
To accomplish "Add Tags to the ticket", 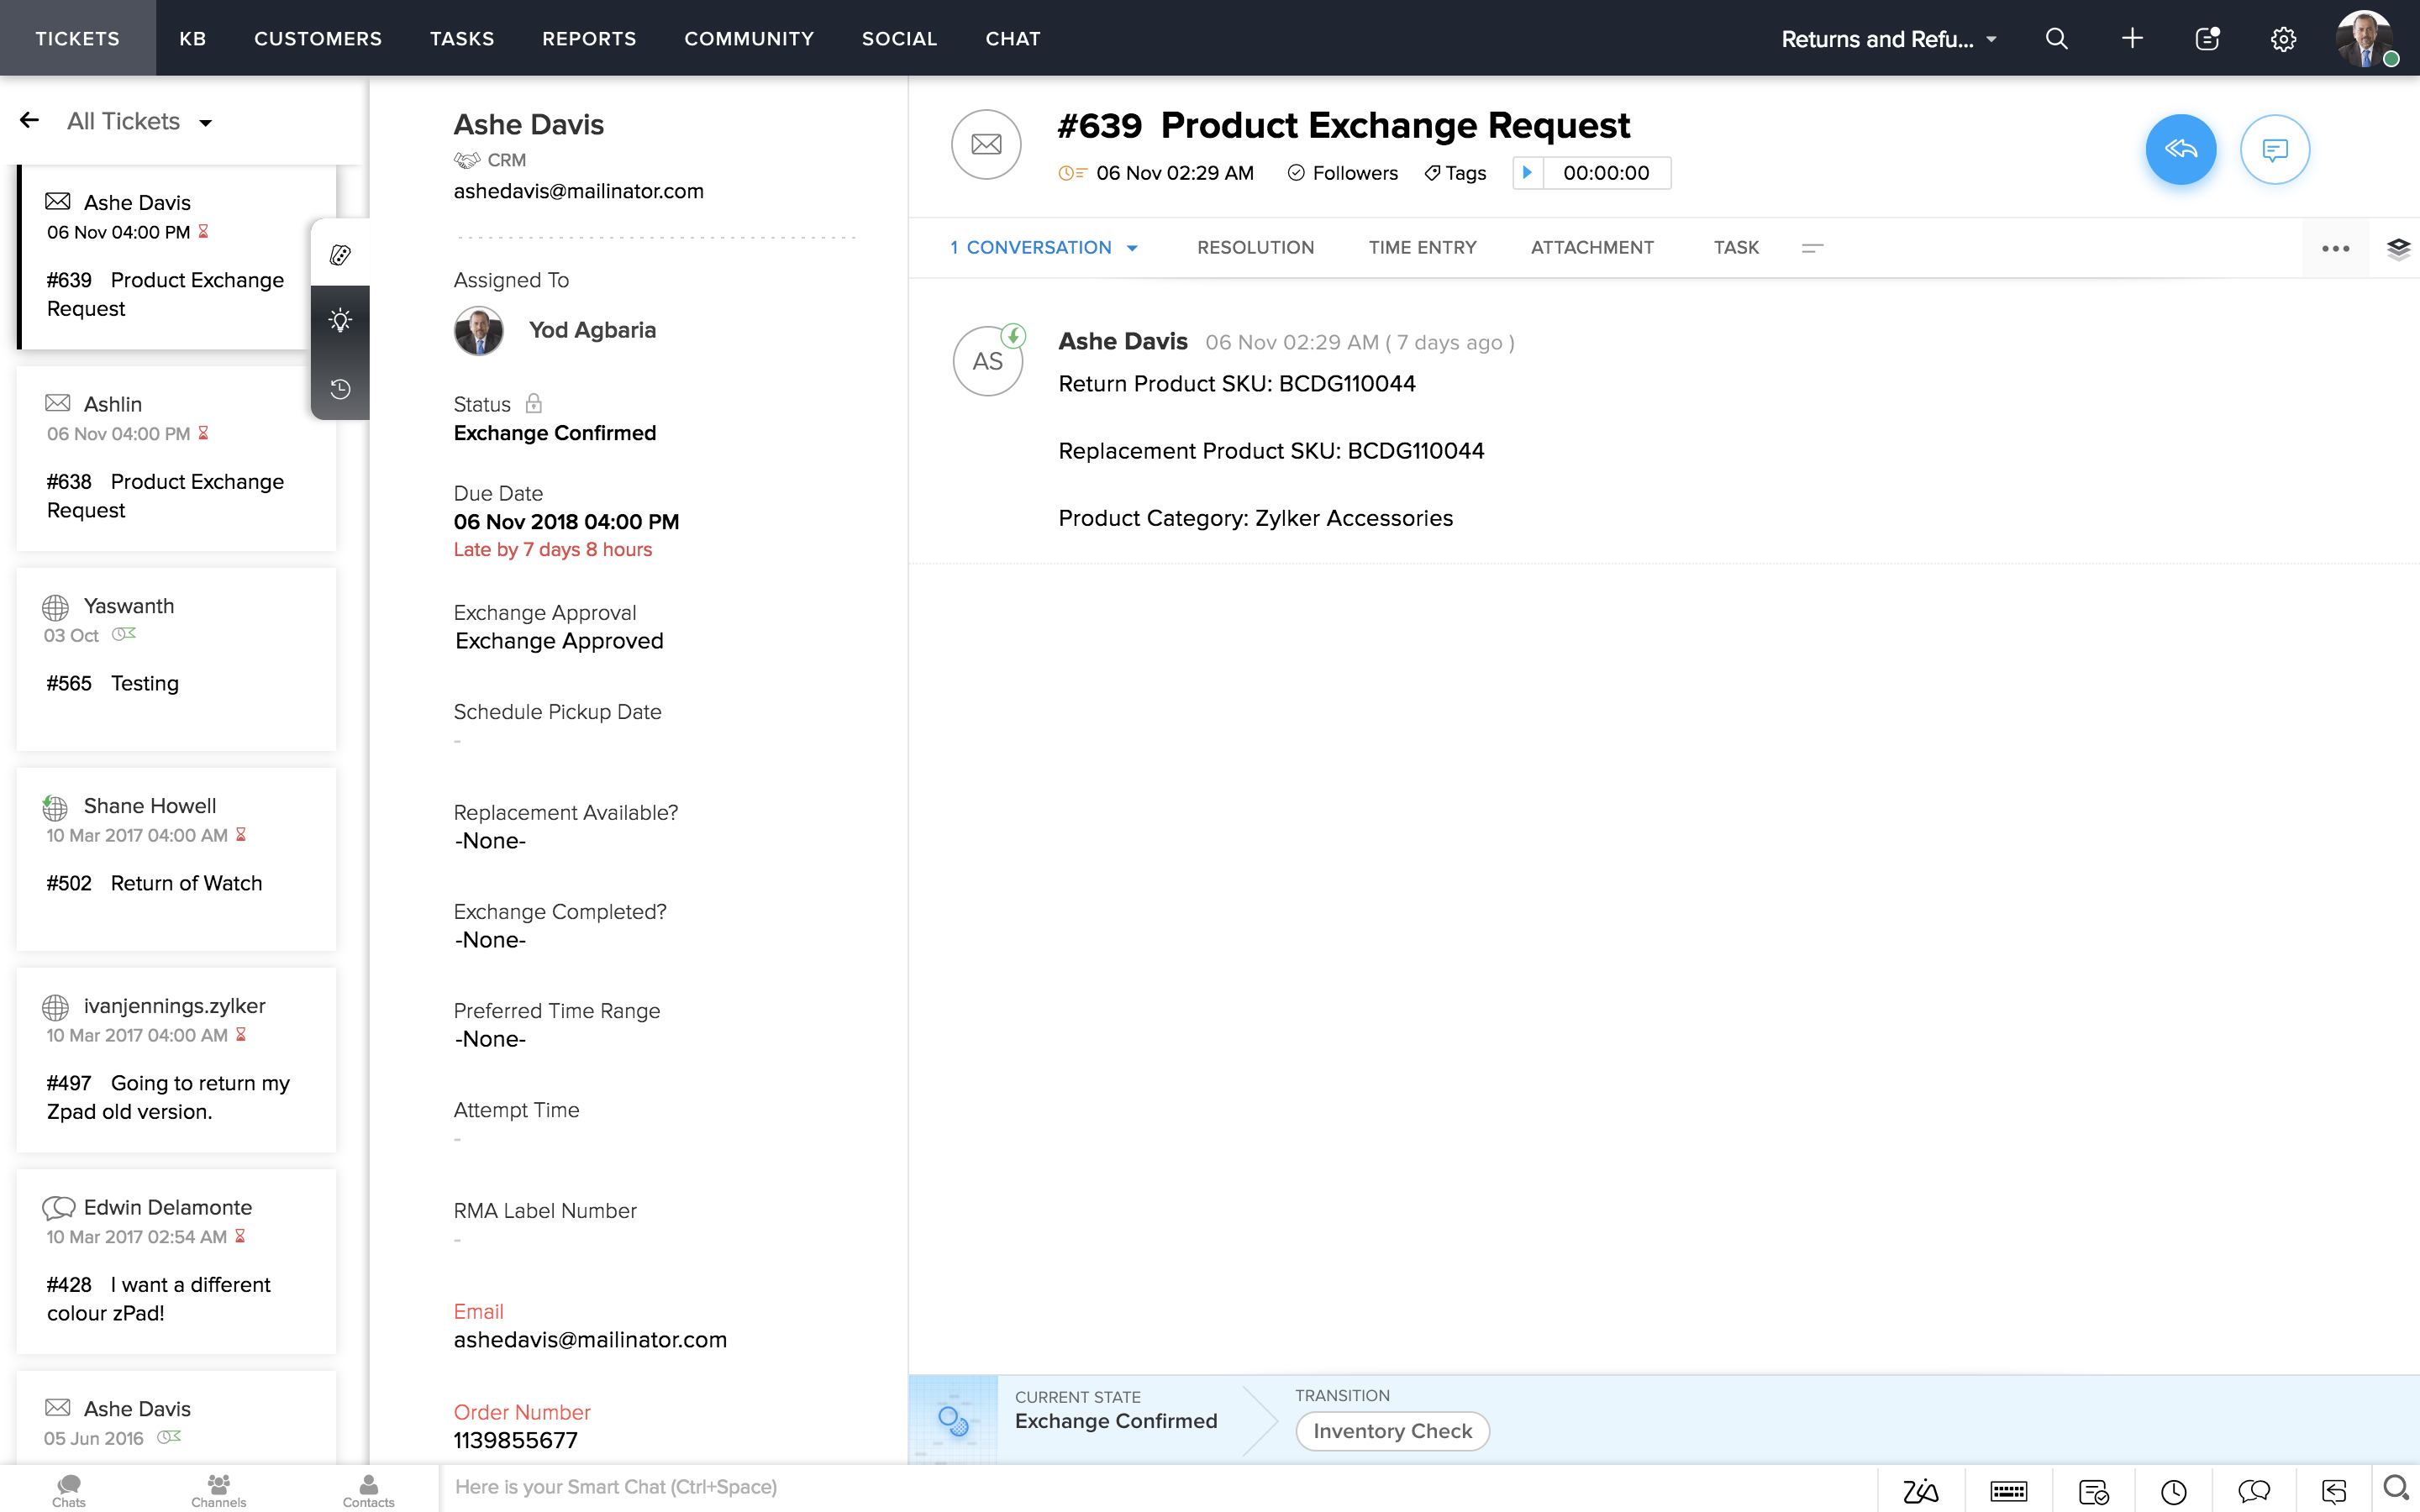I will point(1455,173).
